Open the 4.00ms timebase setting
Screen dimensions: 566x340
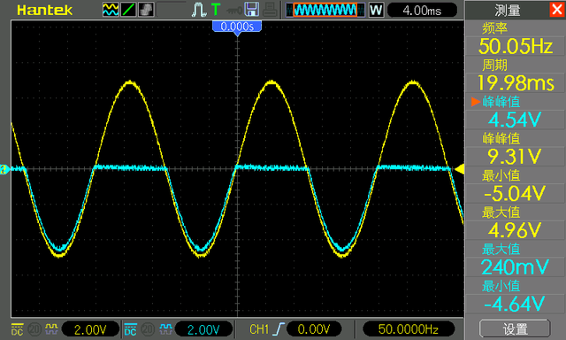click(422, 10)
